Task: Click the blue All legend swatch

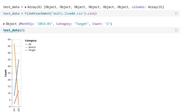Action: point(26,44)
